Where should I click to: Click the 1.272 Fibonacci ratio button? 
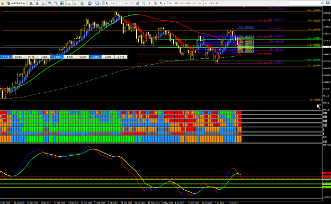coord(83,57)
